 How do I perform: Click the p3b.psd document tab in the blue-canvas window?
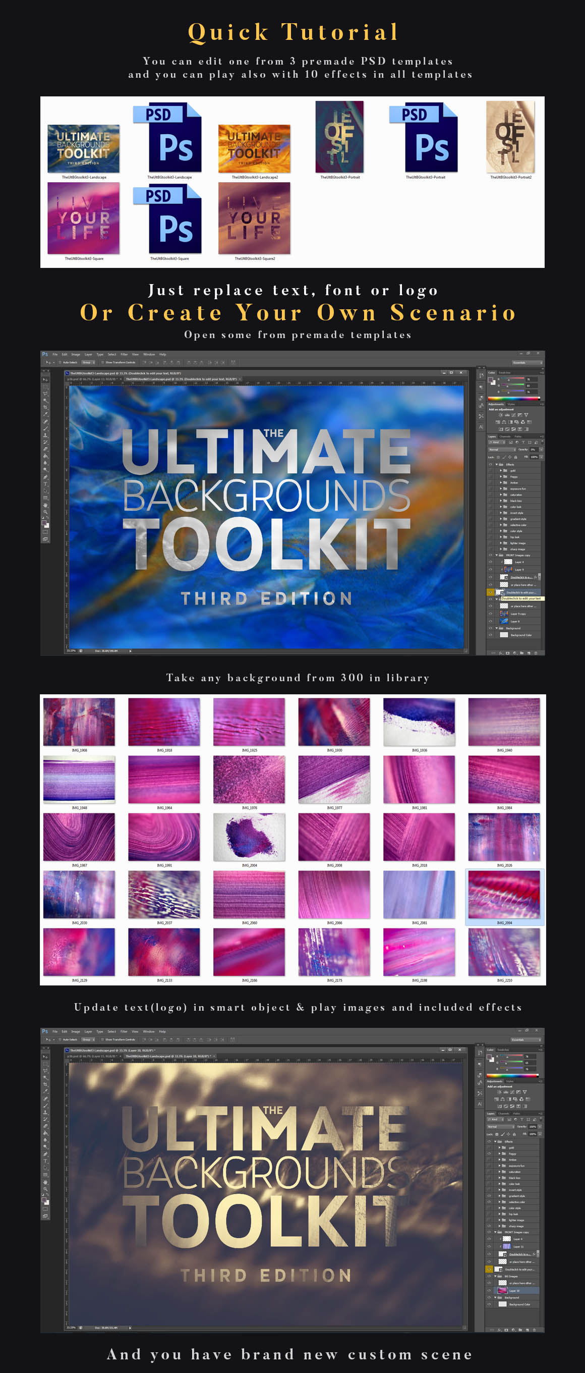tap(92, 379)
